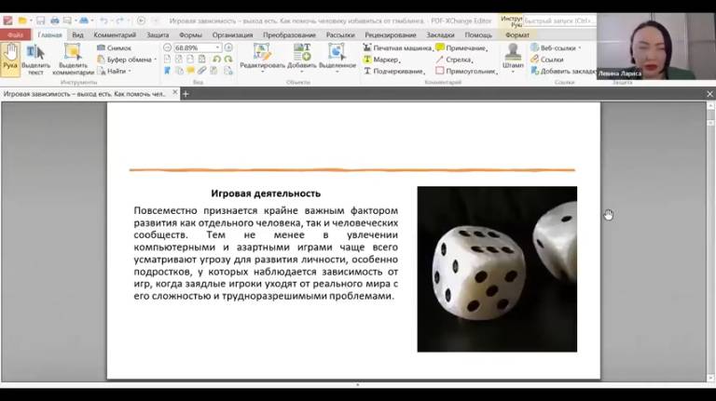Select the Подчеркивание underline tool
Screen dimensions: 716x401
coord(394,71)
